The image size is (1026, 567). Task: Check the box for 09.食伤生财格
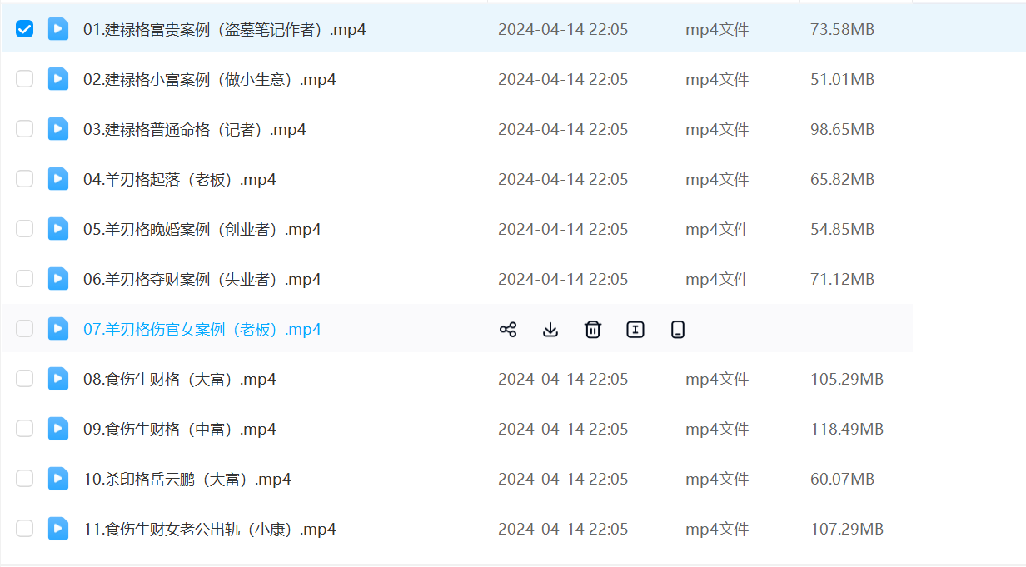(25, 429)
